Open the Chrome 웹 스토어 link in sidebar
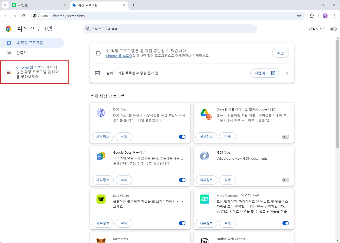Viewport: 340px width, 243px height. pyautogui.click(x=30, y=67)
